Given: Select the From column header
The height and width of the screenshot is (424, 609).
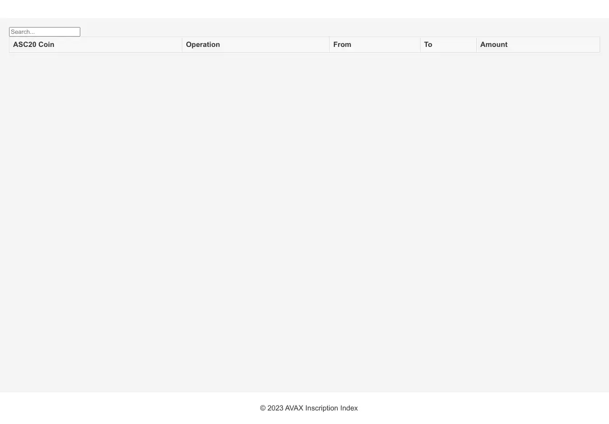Looking at the screenshot, I should click(x=342, y=45).
